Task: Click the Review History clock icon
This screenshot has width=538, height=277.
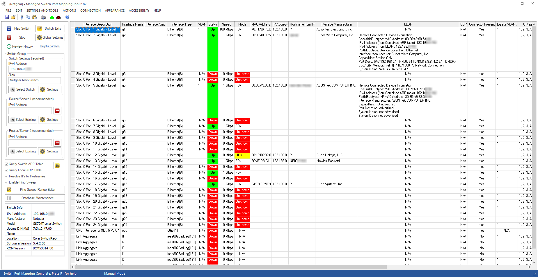Action: (x=9, y=46)
